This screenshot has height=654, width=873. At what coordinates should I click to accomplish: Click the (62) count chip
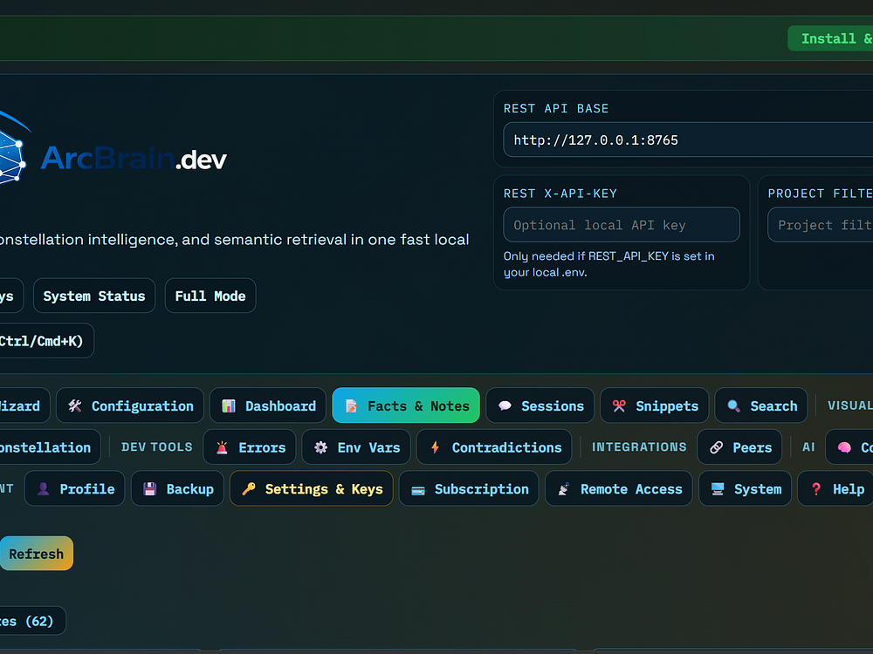[33, 621]
